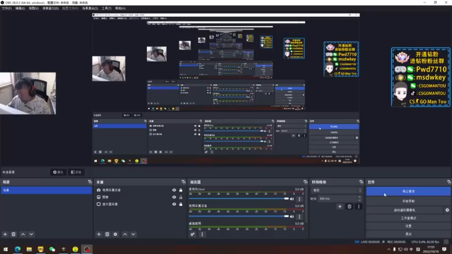Toggle visibility of 视频采集设备 source
The width and height of the screenshot is (452, 254).
174,190
